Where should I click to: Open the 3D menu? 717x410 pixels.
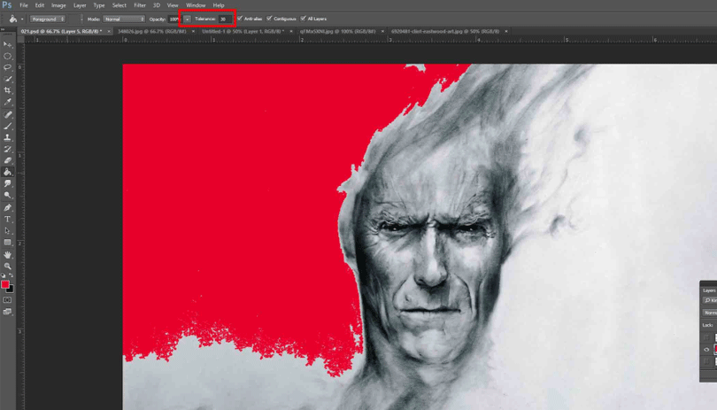click(x=157, y=5)
